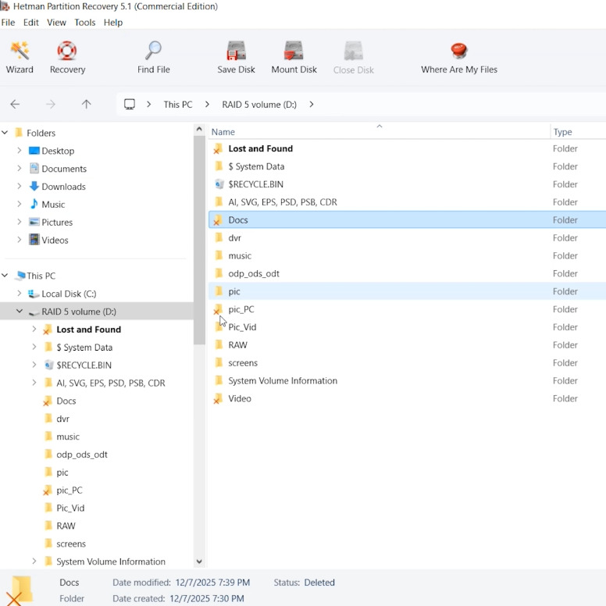Select the Music folder in tree
The height and width of the screenshot is (606, 606).
click(53, 205)
